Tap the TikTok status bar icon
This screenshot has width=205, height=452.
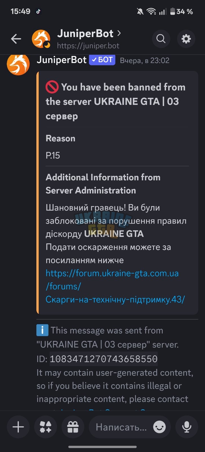click(x=38, y=12)
